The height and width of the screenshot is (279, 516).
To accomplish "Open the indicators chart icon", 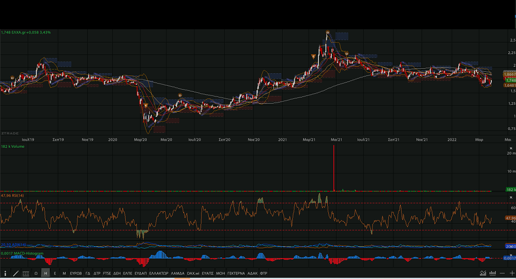I will coord(483,273).
